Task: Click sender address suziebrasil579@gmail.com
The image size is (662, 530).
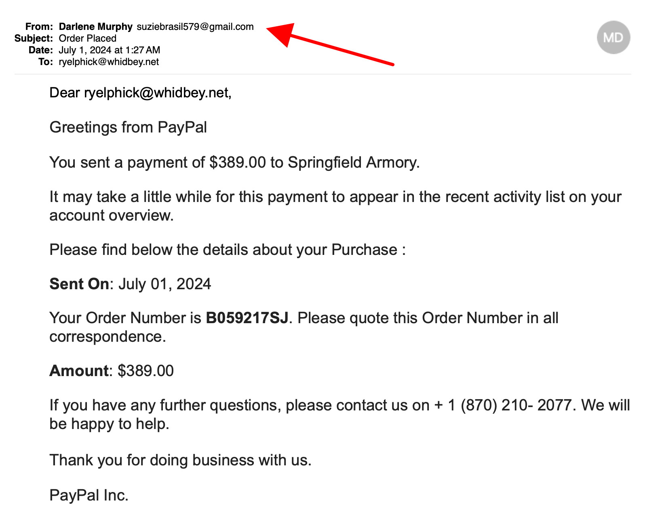Action: pos(195,27)
